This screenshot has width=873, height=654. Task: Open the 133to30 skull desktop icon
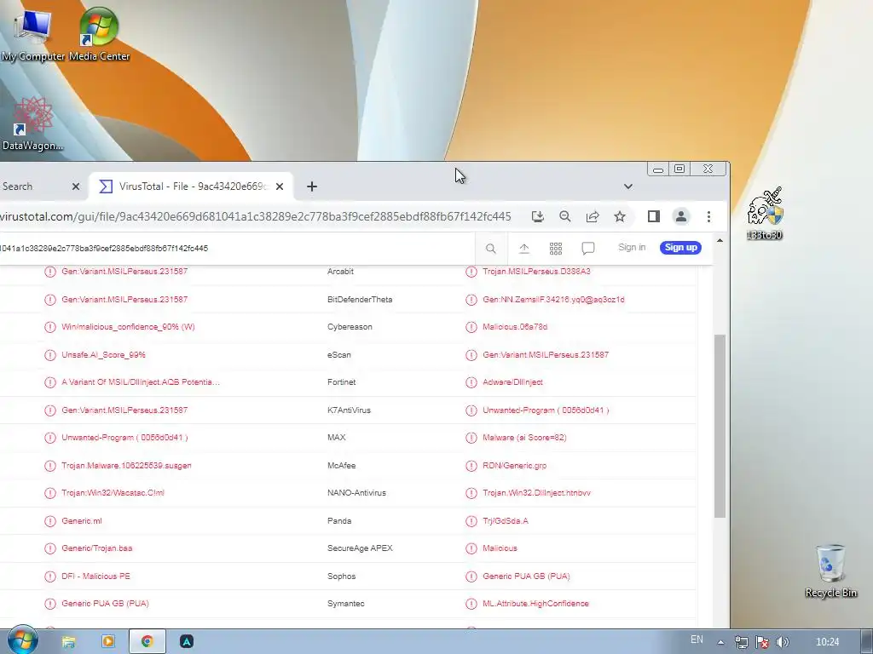765,214
